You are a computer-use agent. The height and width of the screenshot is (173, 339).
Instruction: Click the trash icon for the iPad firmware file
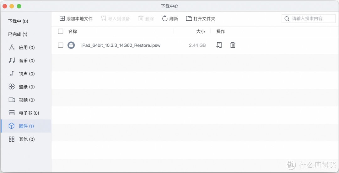tap(233, 45)
